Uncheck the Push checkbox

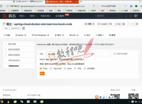tap(41, 68)
